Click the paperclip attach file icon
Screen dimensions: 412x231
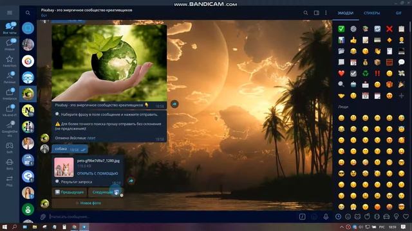pos(43,217)
